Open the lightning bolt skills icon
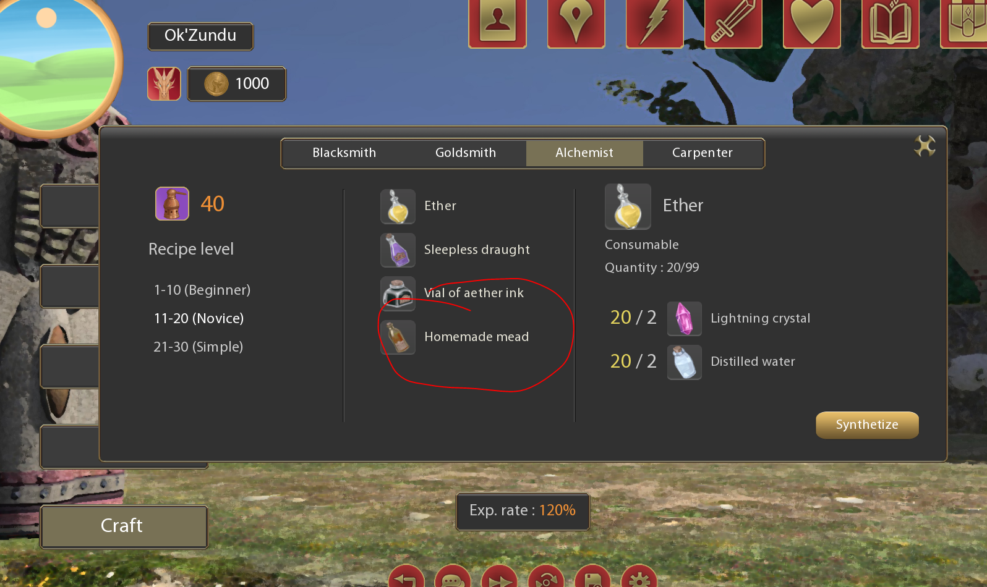Screen dimensions: 987x587 tap(654, 22)
